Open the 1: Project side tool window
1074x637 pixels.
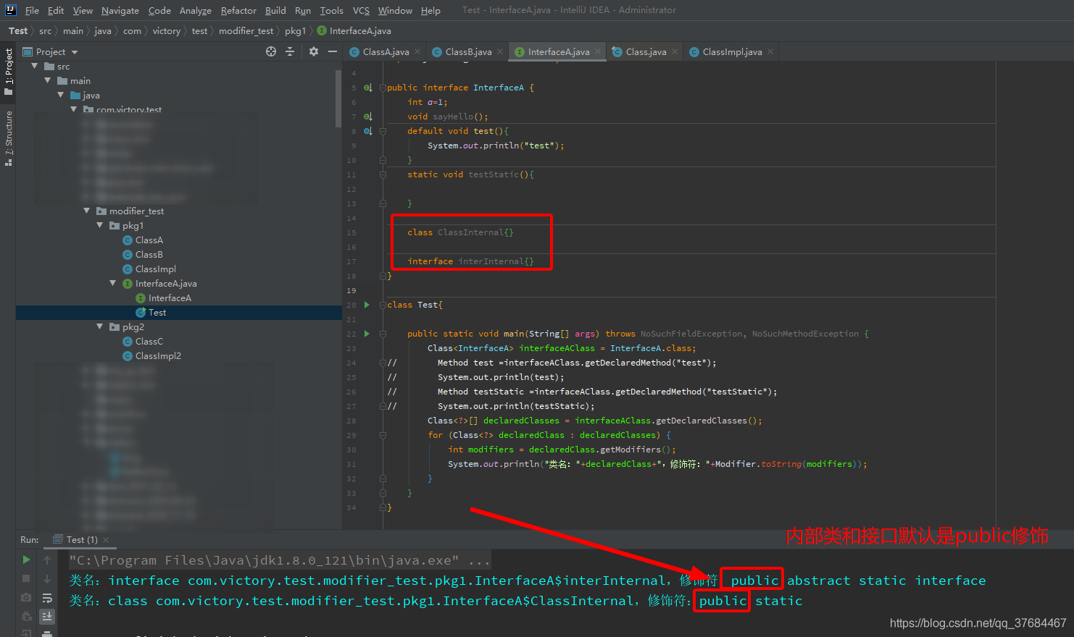(x=9, y=71)
